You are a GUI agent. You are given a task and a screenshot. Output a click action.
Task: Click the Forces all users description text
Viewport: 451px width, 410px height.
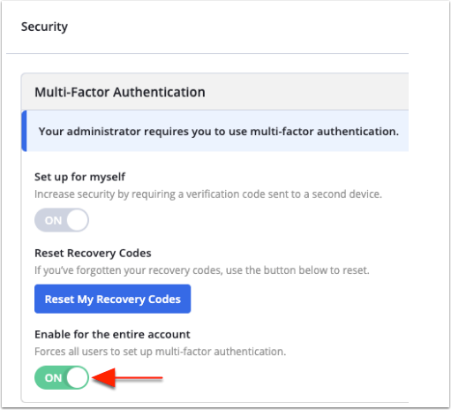click(160, 352)
